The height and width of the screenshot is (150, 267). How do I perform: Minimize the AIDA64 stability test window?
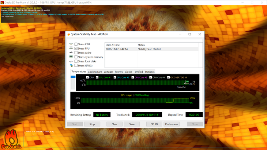(x=180, y=34)
